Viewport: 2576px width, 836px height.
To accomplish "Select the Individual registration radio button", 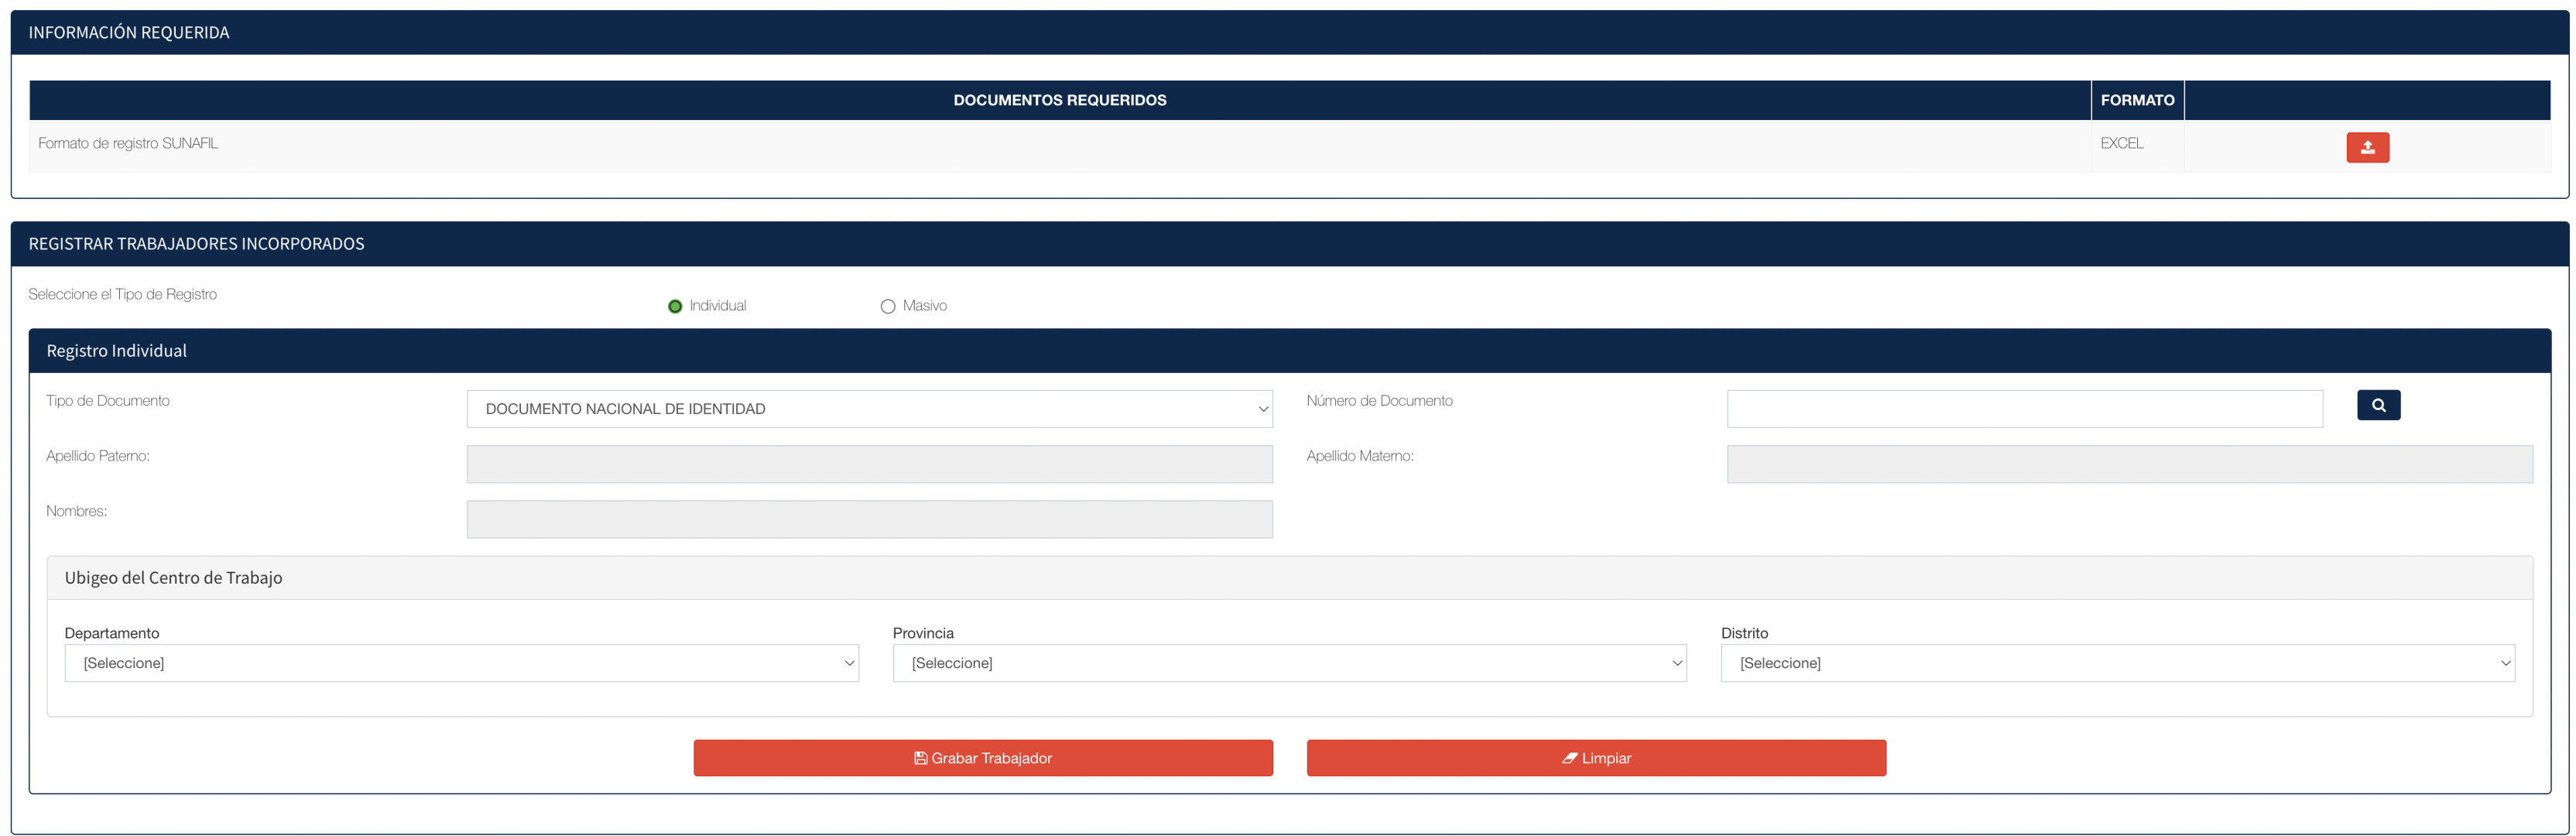I will coord(675,306).
